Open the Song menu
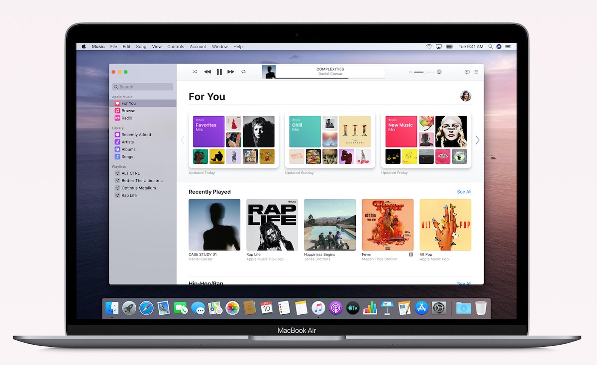The image size is (597, 365). click(141, 47)
